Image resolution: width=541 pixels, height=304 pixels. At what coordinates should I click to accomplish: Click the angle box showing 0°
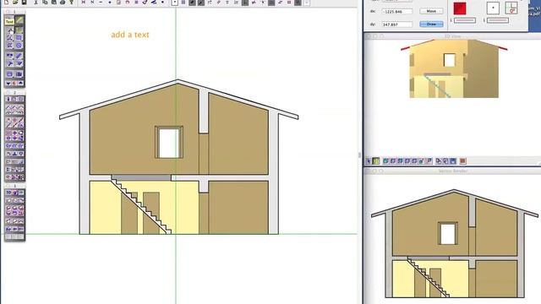[x=511, y=8]
